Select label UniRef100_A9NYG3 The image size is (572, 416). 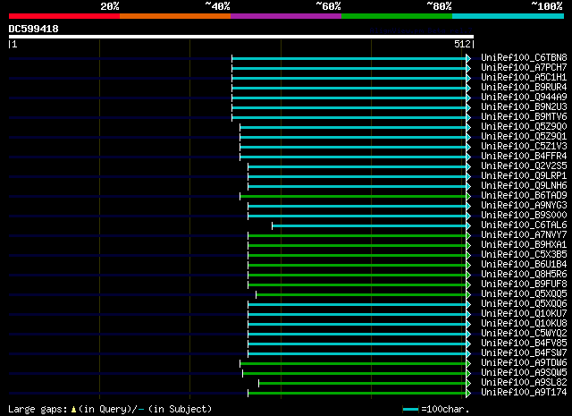coord(524,206)
